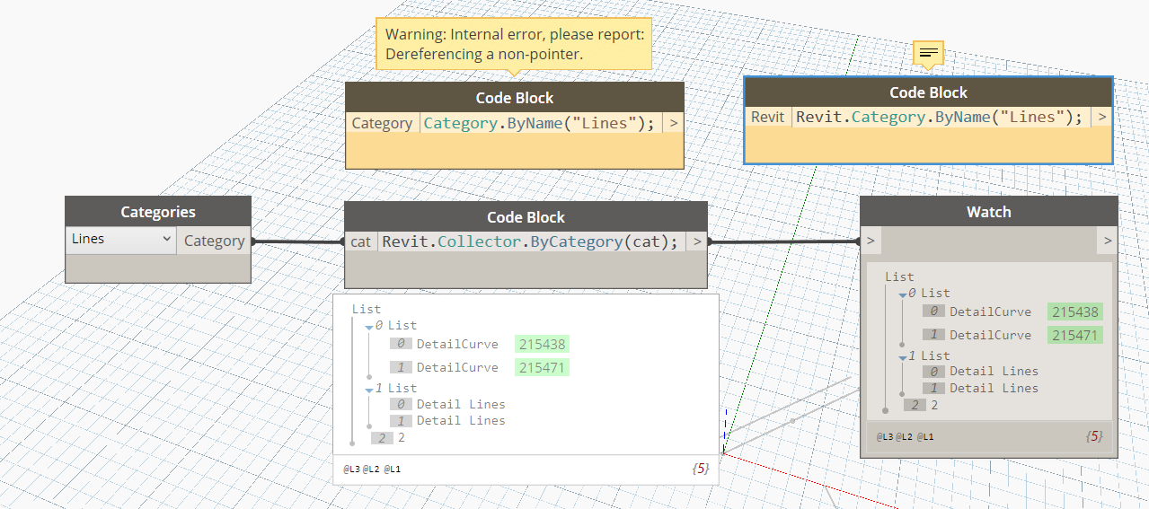The height and width of the screenshot is (509, 1149).
Task: Click the Watch node output port
Action: (x=1108, y=241)
